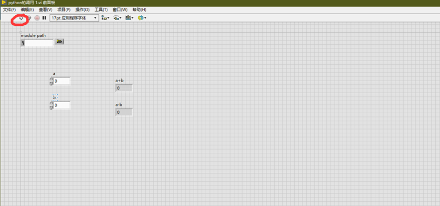440x206 pixels.
Task: Run the VI with the arrow button
Action: tap(21, 18)
